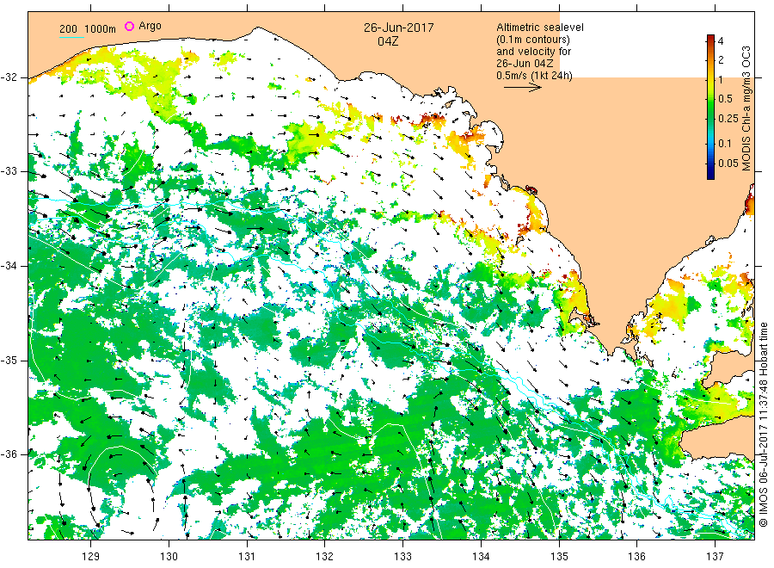Viewport: 774px width, 568px height.
Task: Click the IMOS copyright timestamp text
Action: [763, 425]
